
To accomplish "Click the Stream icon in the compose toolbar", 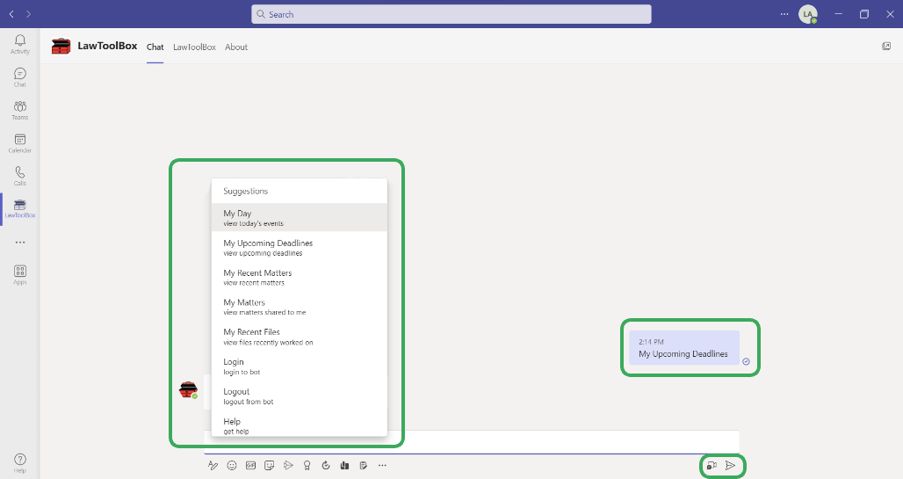I will (288, 466).
